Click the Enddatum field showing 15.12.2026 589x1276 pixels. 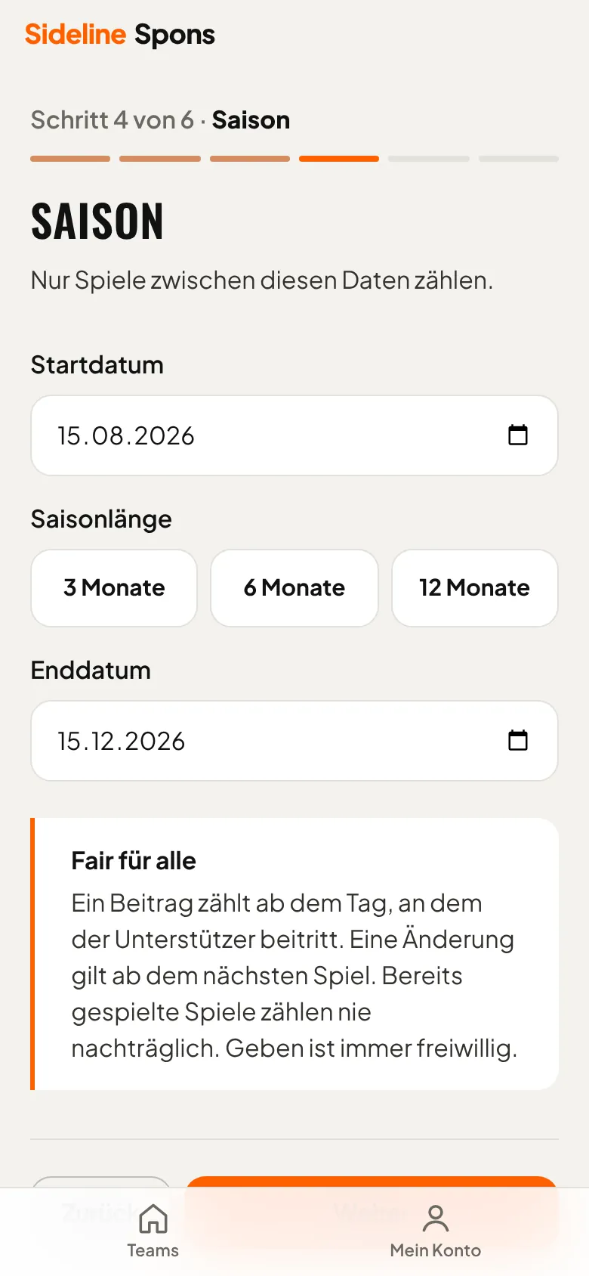point(294,741)
